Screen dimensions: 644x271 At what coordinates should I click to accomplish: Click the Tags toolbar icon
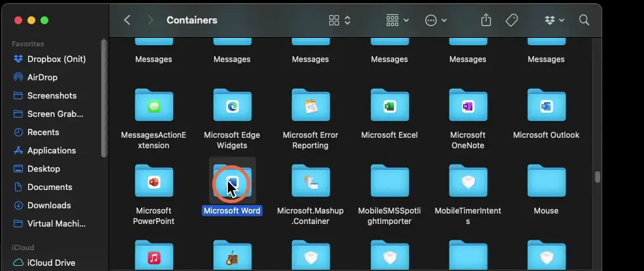512,20
